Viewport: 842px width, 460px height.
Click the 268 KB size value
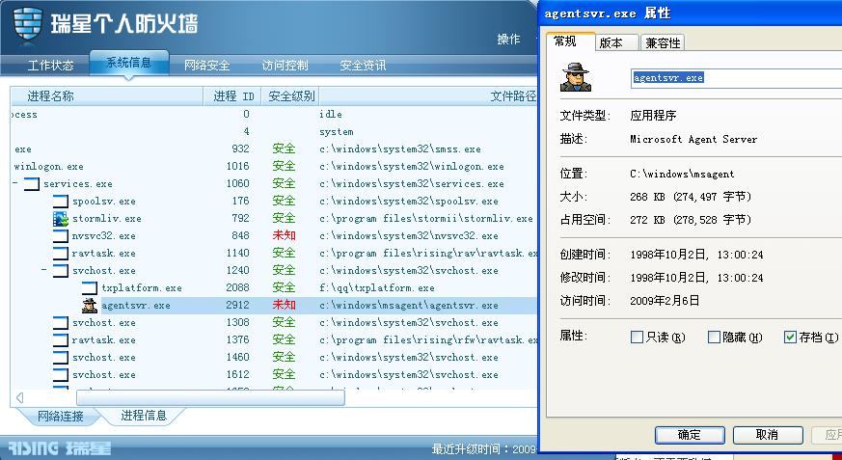[691, 197]
